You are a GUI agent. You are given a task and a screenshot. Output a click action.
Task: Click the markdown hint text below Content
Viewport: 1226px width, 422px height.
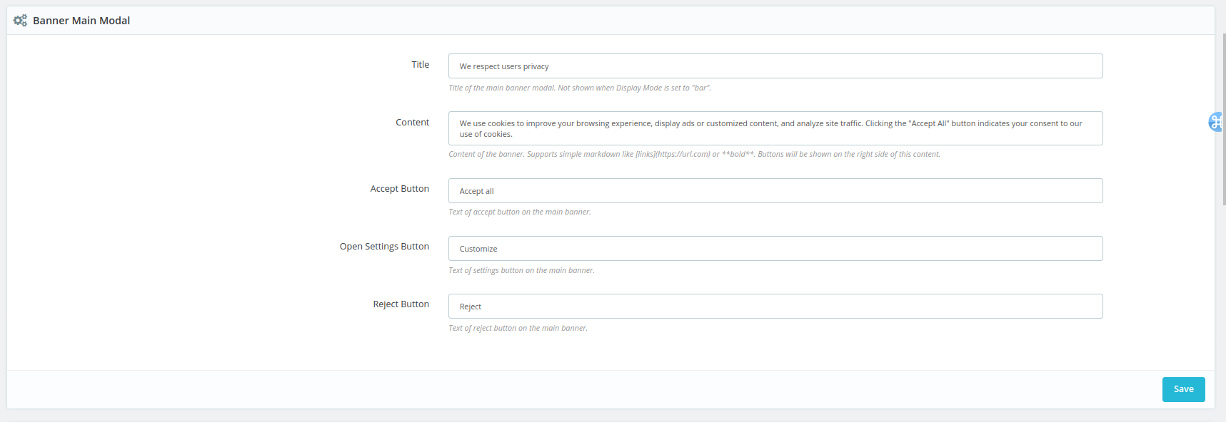[693, 155]
